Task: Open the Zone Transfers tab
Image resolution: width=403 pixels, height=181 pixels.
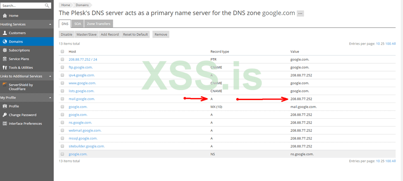Action: point(99,24)
